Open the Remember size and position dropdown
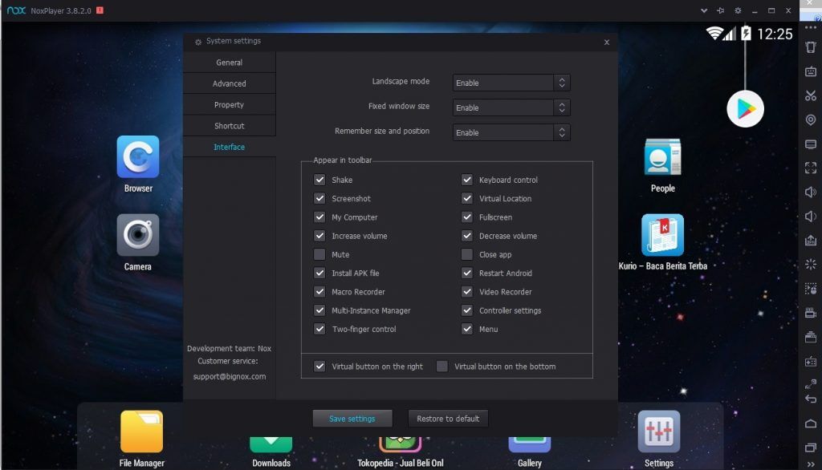This screenshot has height=470, width=822. 511,132
